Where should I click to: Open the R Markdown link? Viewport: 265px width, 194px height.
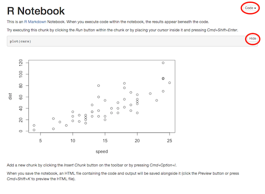(35, 22)
